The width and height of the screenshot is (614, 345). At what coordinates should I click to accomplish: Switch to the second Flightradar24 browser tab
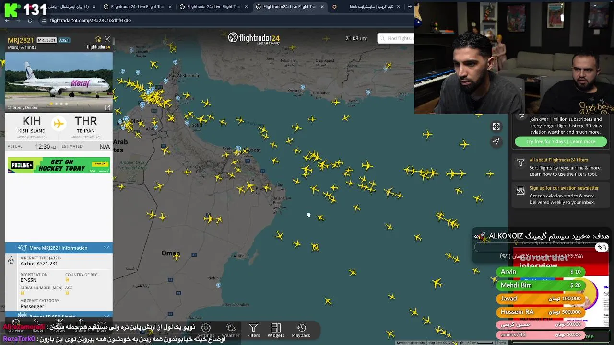tap(213, 7)
